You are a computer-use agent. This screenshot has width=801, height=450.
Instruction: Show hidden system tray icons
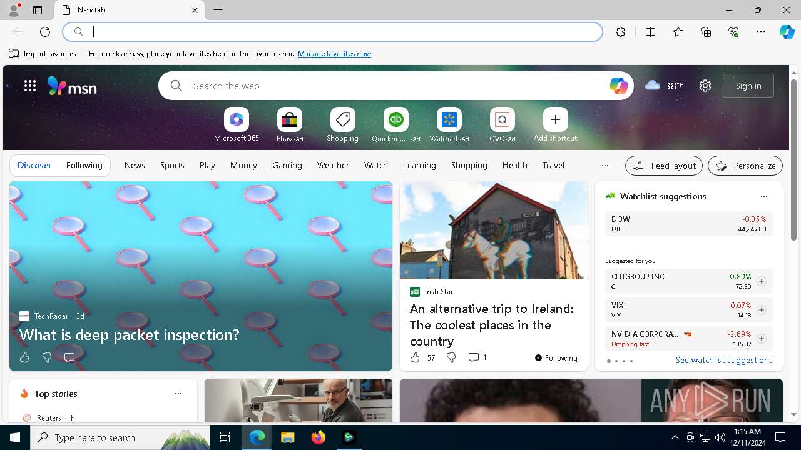675,437
